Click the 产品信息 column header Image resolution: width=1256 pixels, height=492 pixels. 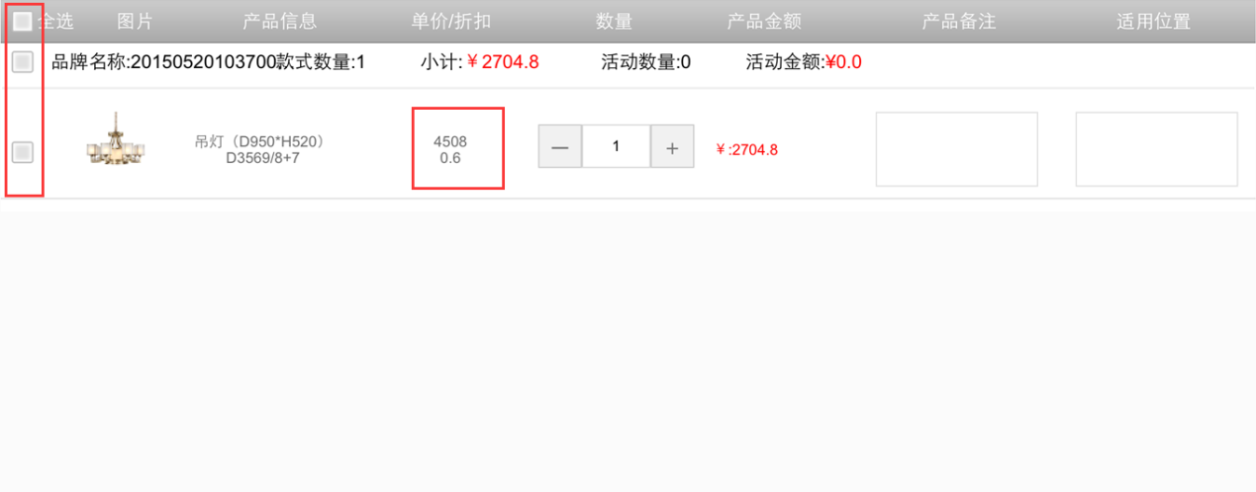click(x=280, y=22)
